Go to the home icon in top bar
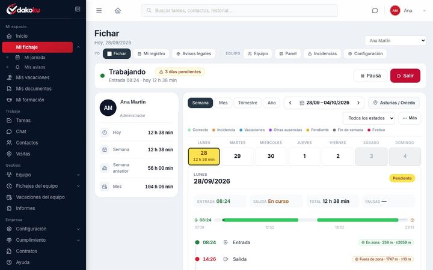This screenshot has height=270, width=433. [x=118, y=10]
